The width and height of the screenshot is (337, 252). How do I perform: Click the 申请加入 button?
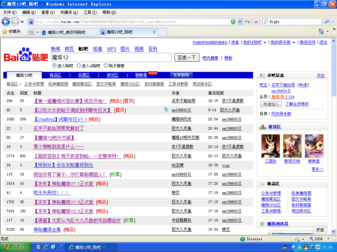click(271, 104)
